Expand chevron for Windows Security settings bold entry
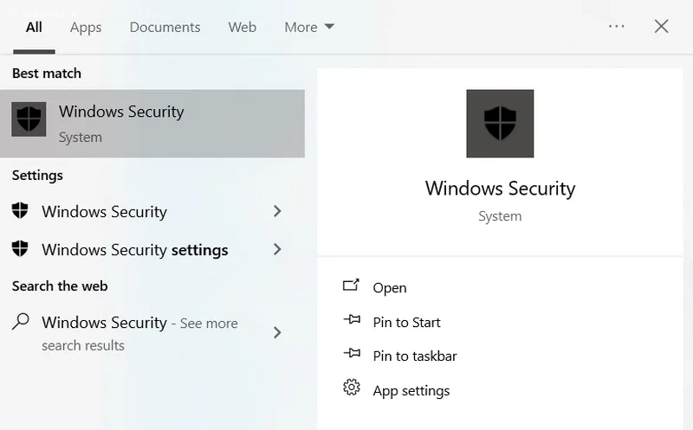Viewport: 693px width, 430px height. point(277,249)
